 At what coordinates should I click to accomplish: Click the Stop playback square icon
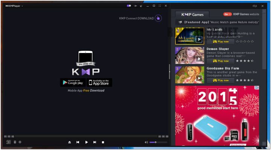pos(103,142)
